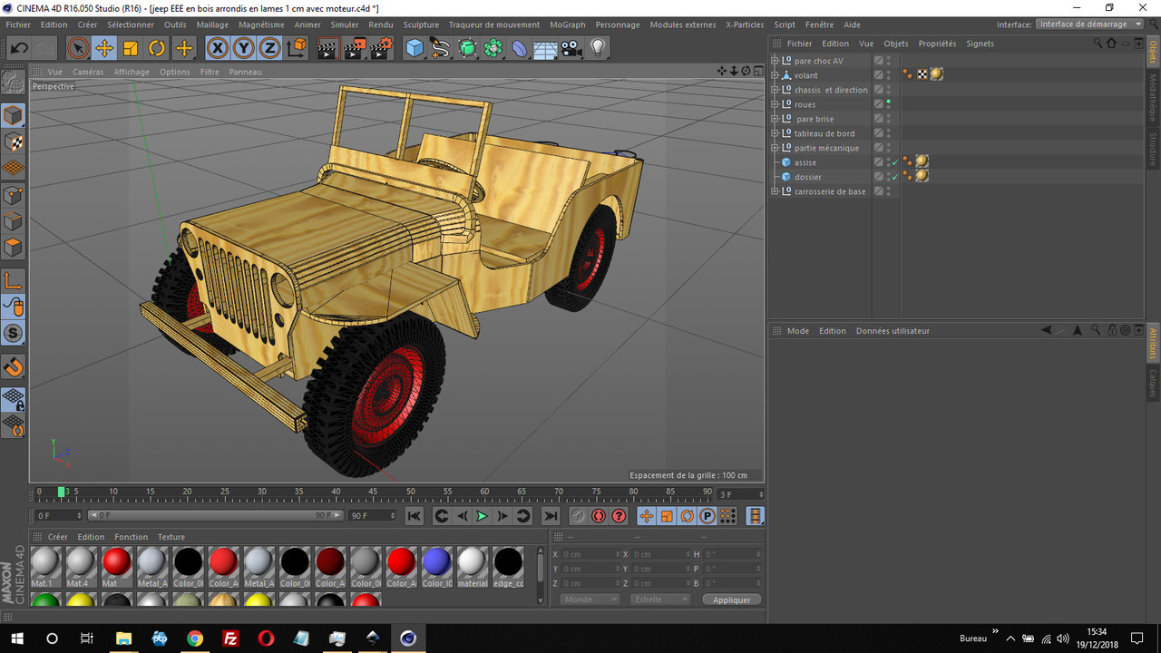Select the Rotate tool
The height and width of the screenshot is (653, 1161).
click(156, 48)
